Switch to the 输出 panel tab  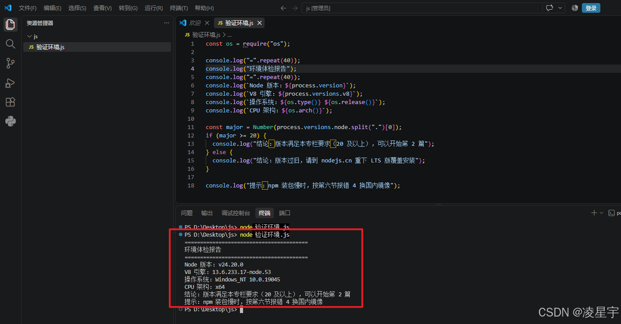tap(207, 213)
